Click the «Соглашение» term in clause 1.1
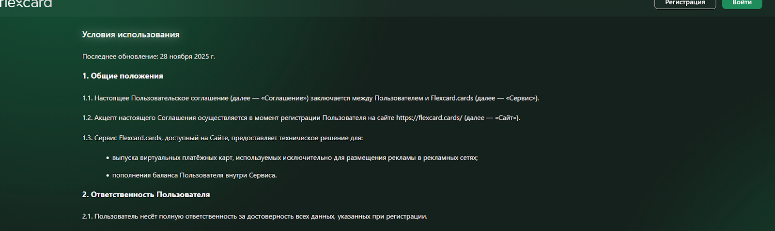This screenshot has height=231, width=775. tap(285, 98)
